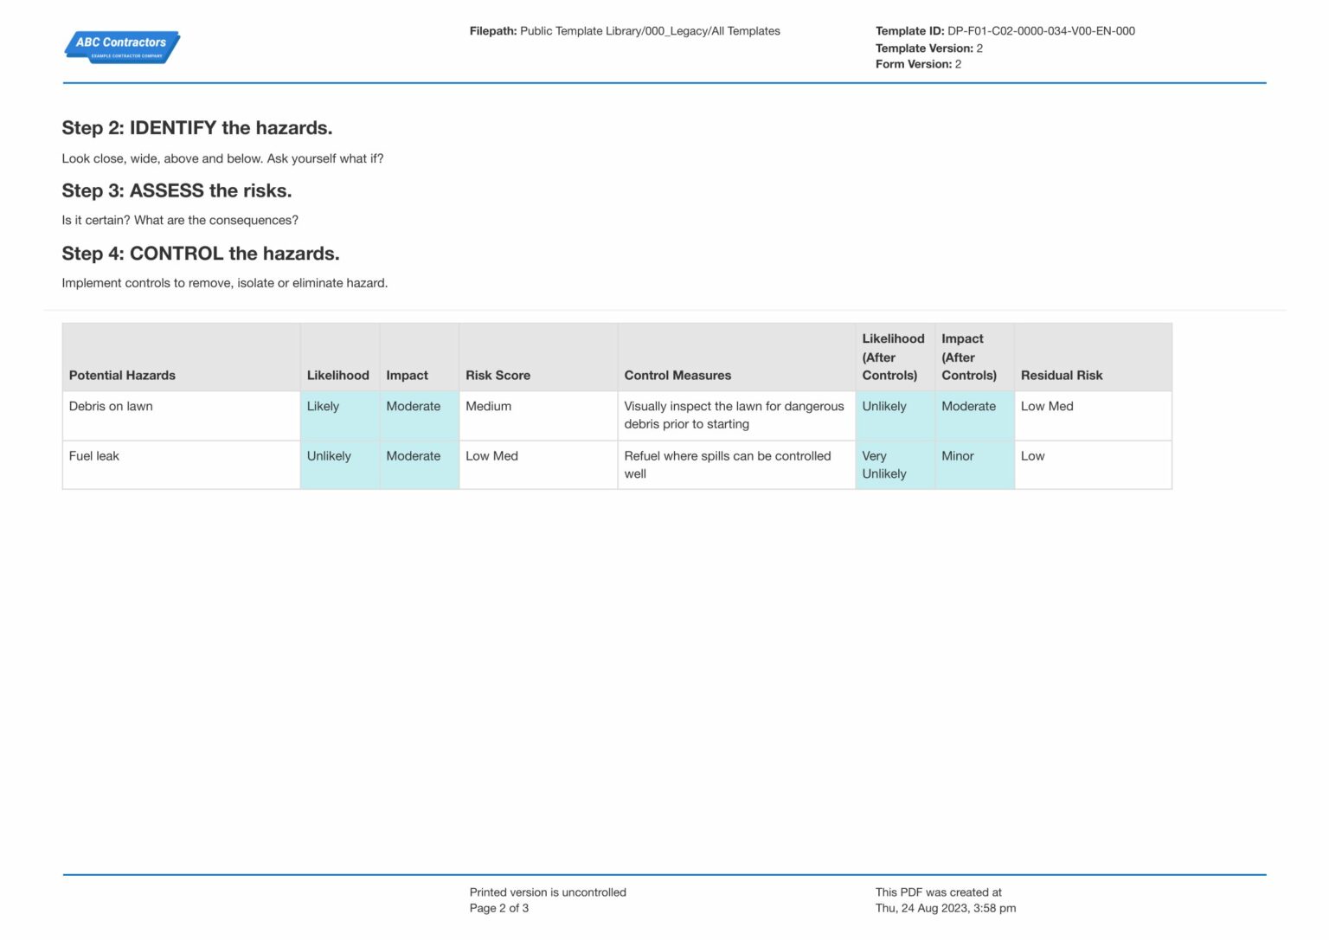The height and width of the screenshot is (940, 1329).
Task: Select the PDF creation date text
Action: [x=945, y=907]
